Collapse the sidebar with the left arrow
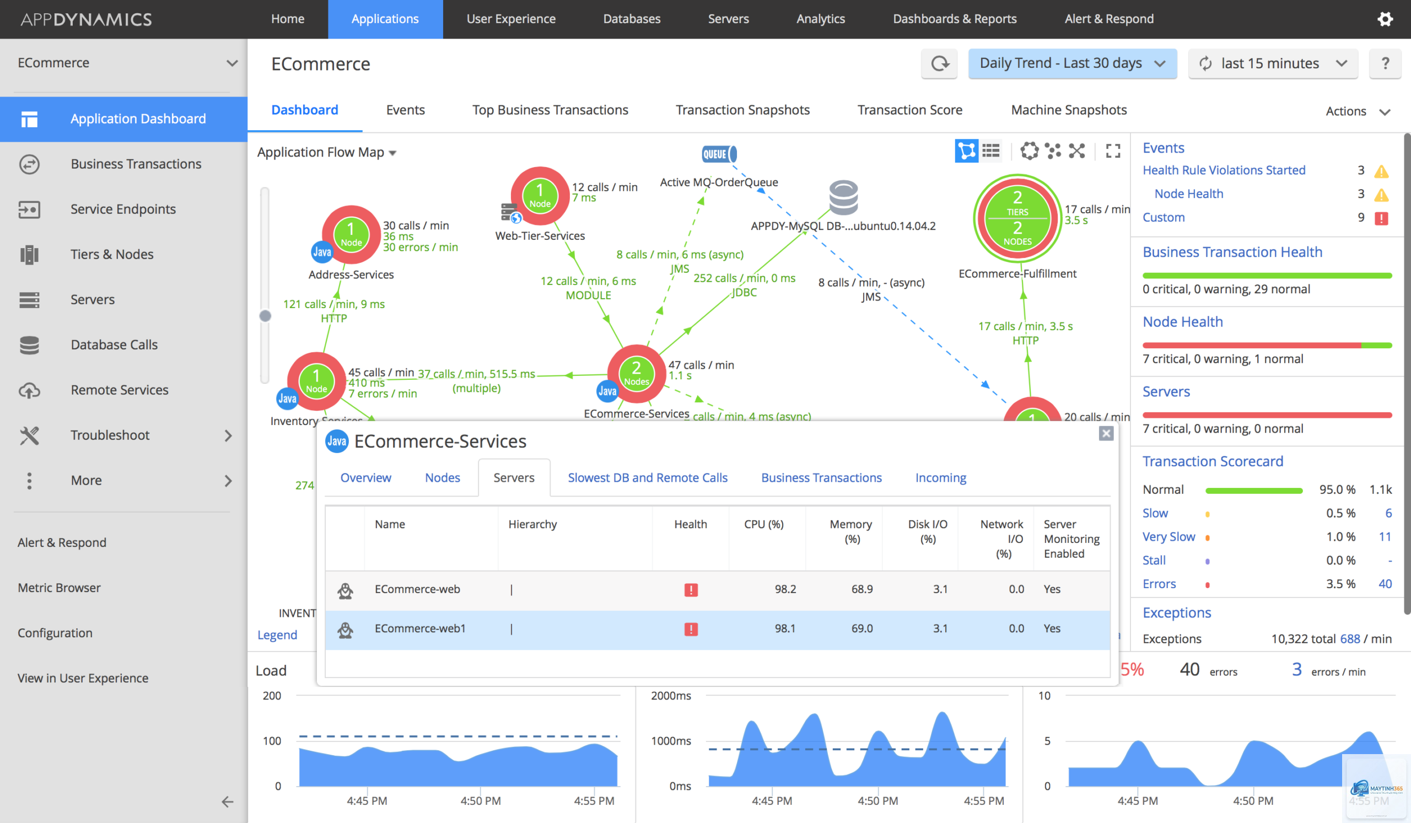The width and height of the screenshot is (1411, 823). (227, 802)
